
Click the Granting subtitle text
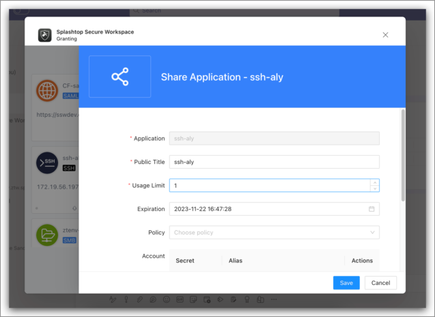[67, 39]
